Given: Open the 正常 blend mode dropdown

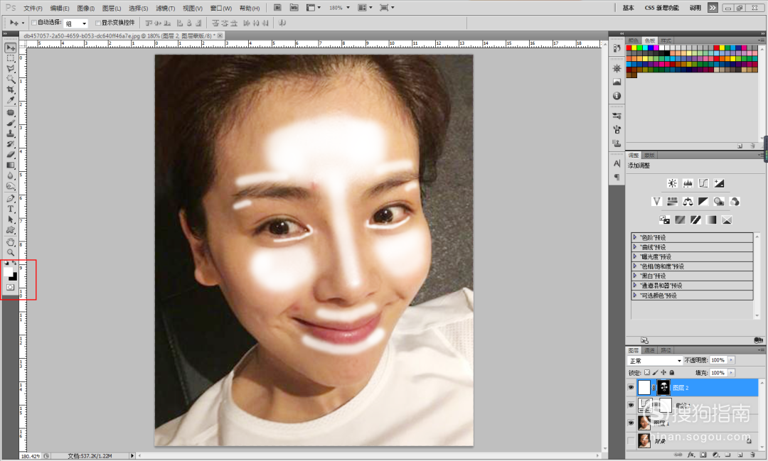Looking at the screenshot, I should [654, 361].
